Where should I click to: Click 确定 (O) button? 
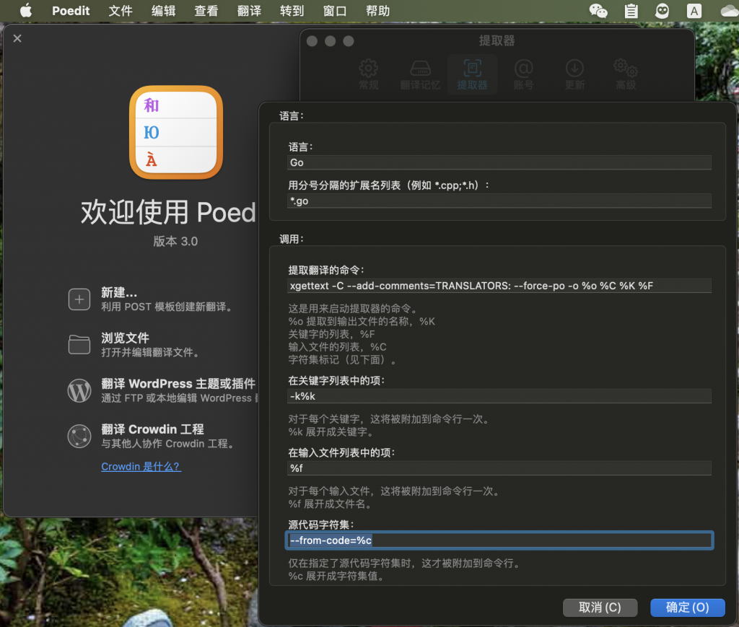687,608
